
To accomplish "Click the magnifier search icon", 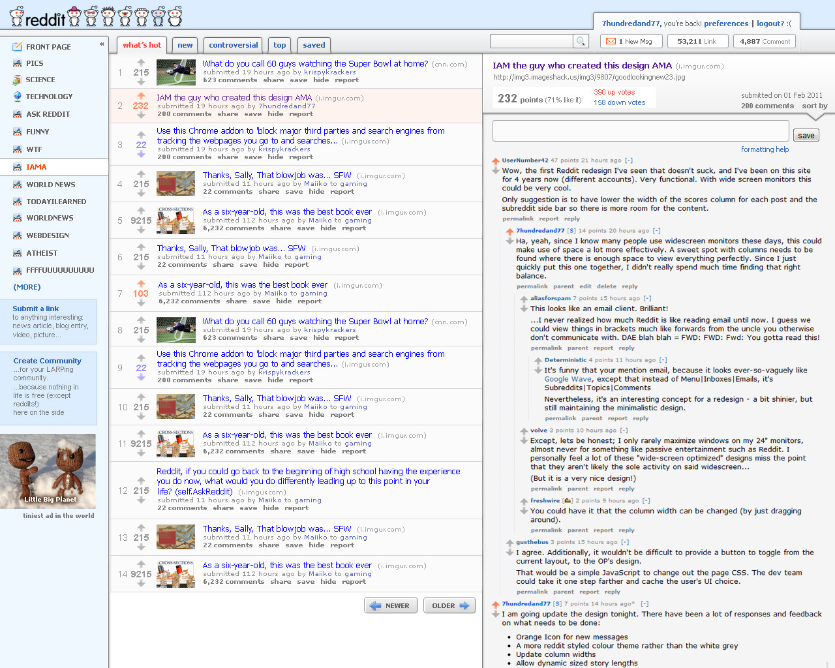I will (581, 42).
